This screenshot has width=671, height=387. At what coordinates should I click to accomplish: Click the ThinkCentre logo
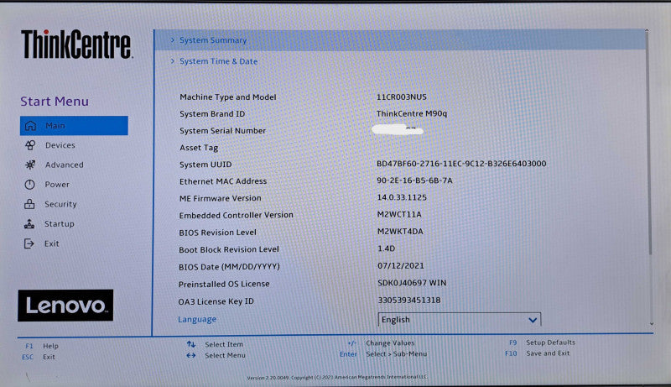[77, 44]
